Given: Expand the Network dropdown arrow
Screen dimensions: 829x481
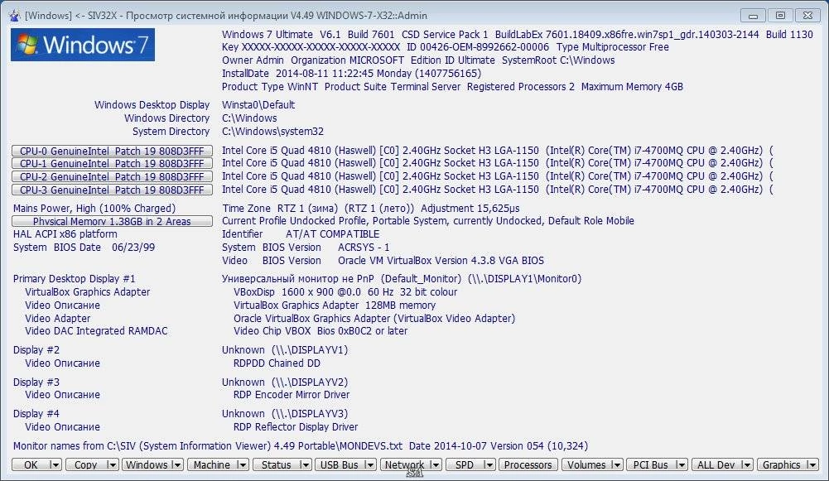Looking at the screenshot, I should tap(435, 464).
